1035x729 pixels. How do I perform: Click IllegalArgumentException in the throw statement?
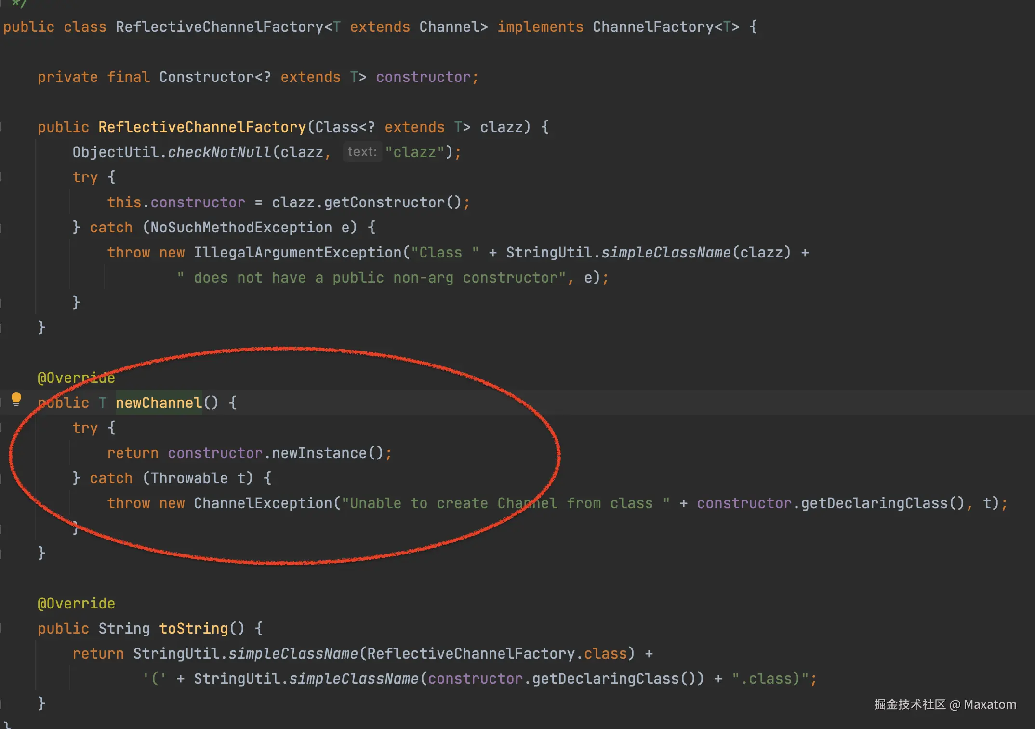tap(297, 253)
